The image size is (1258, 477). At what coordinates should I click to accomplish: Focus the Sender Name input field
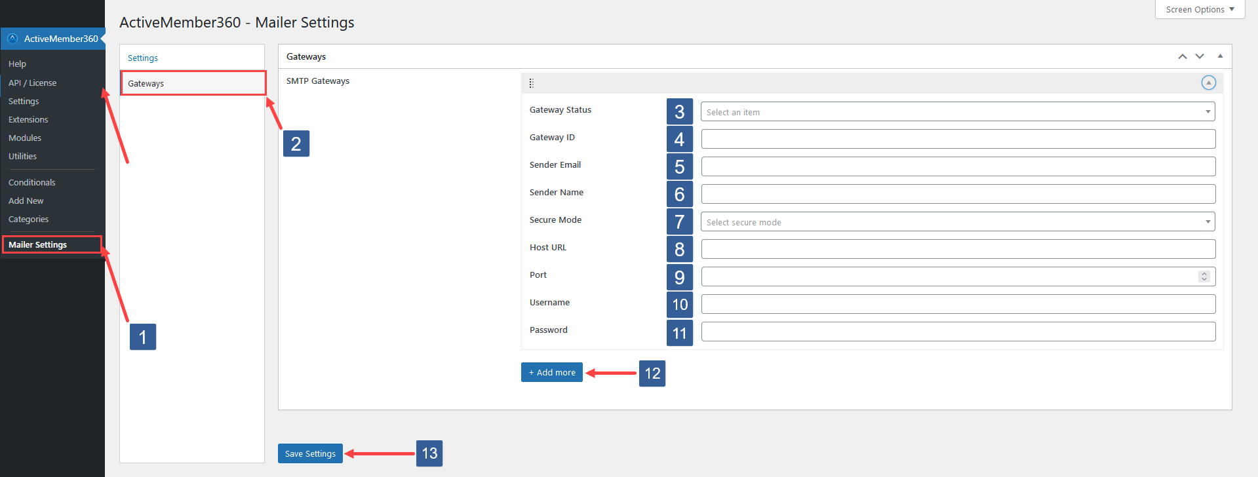958,194
